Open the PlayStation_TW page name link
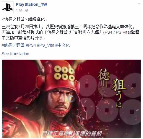 pos(31,4)
